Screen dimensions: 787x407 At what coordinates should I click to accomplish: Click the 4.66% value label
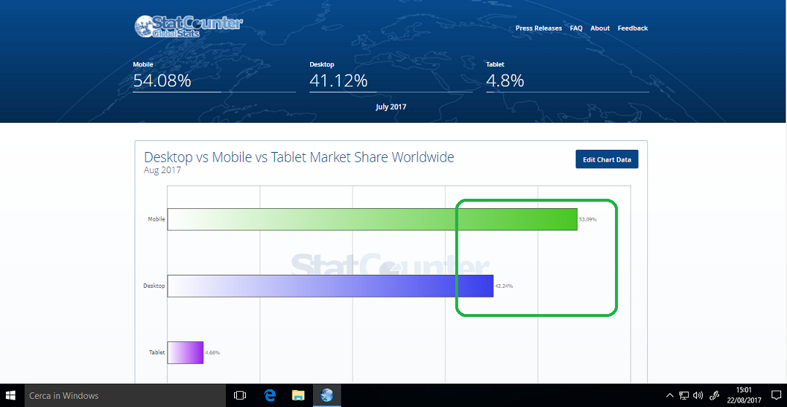tap(212, 353)
